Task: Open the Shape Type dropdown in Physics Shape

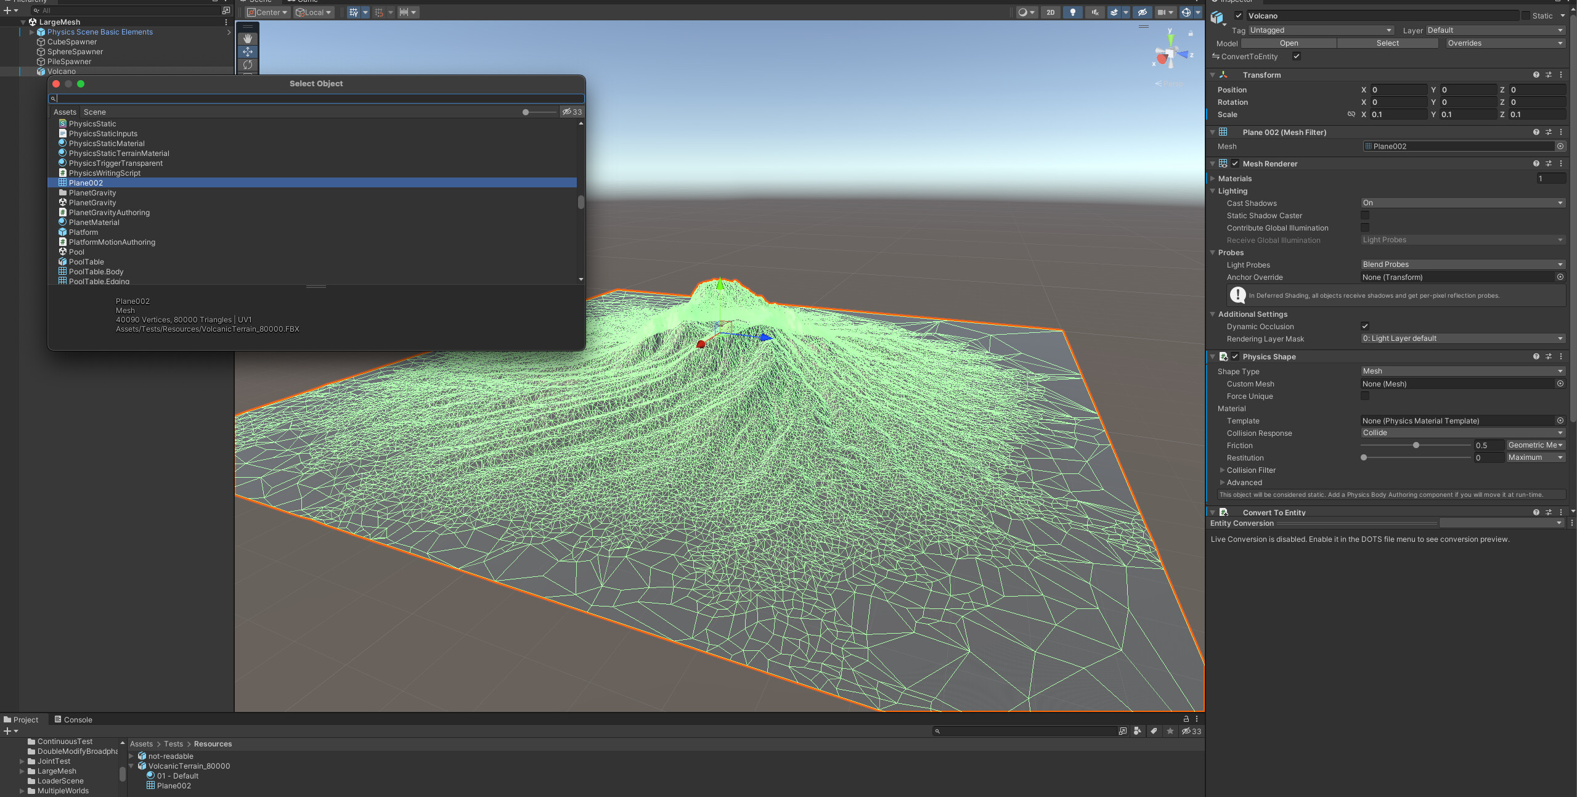Action: click(x=1462, y=370)
